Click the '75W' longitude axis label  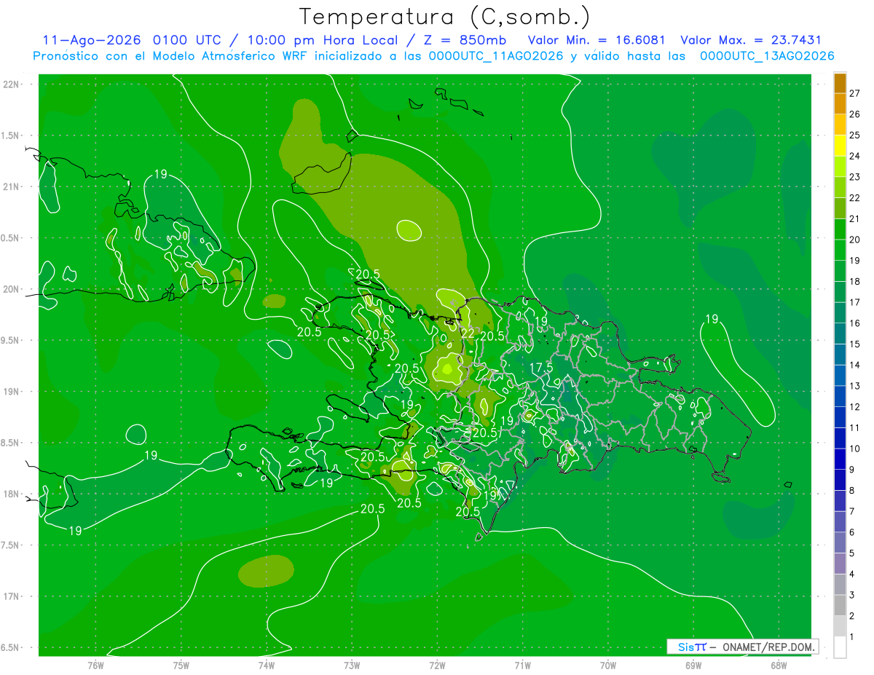(181, 665)
